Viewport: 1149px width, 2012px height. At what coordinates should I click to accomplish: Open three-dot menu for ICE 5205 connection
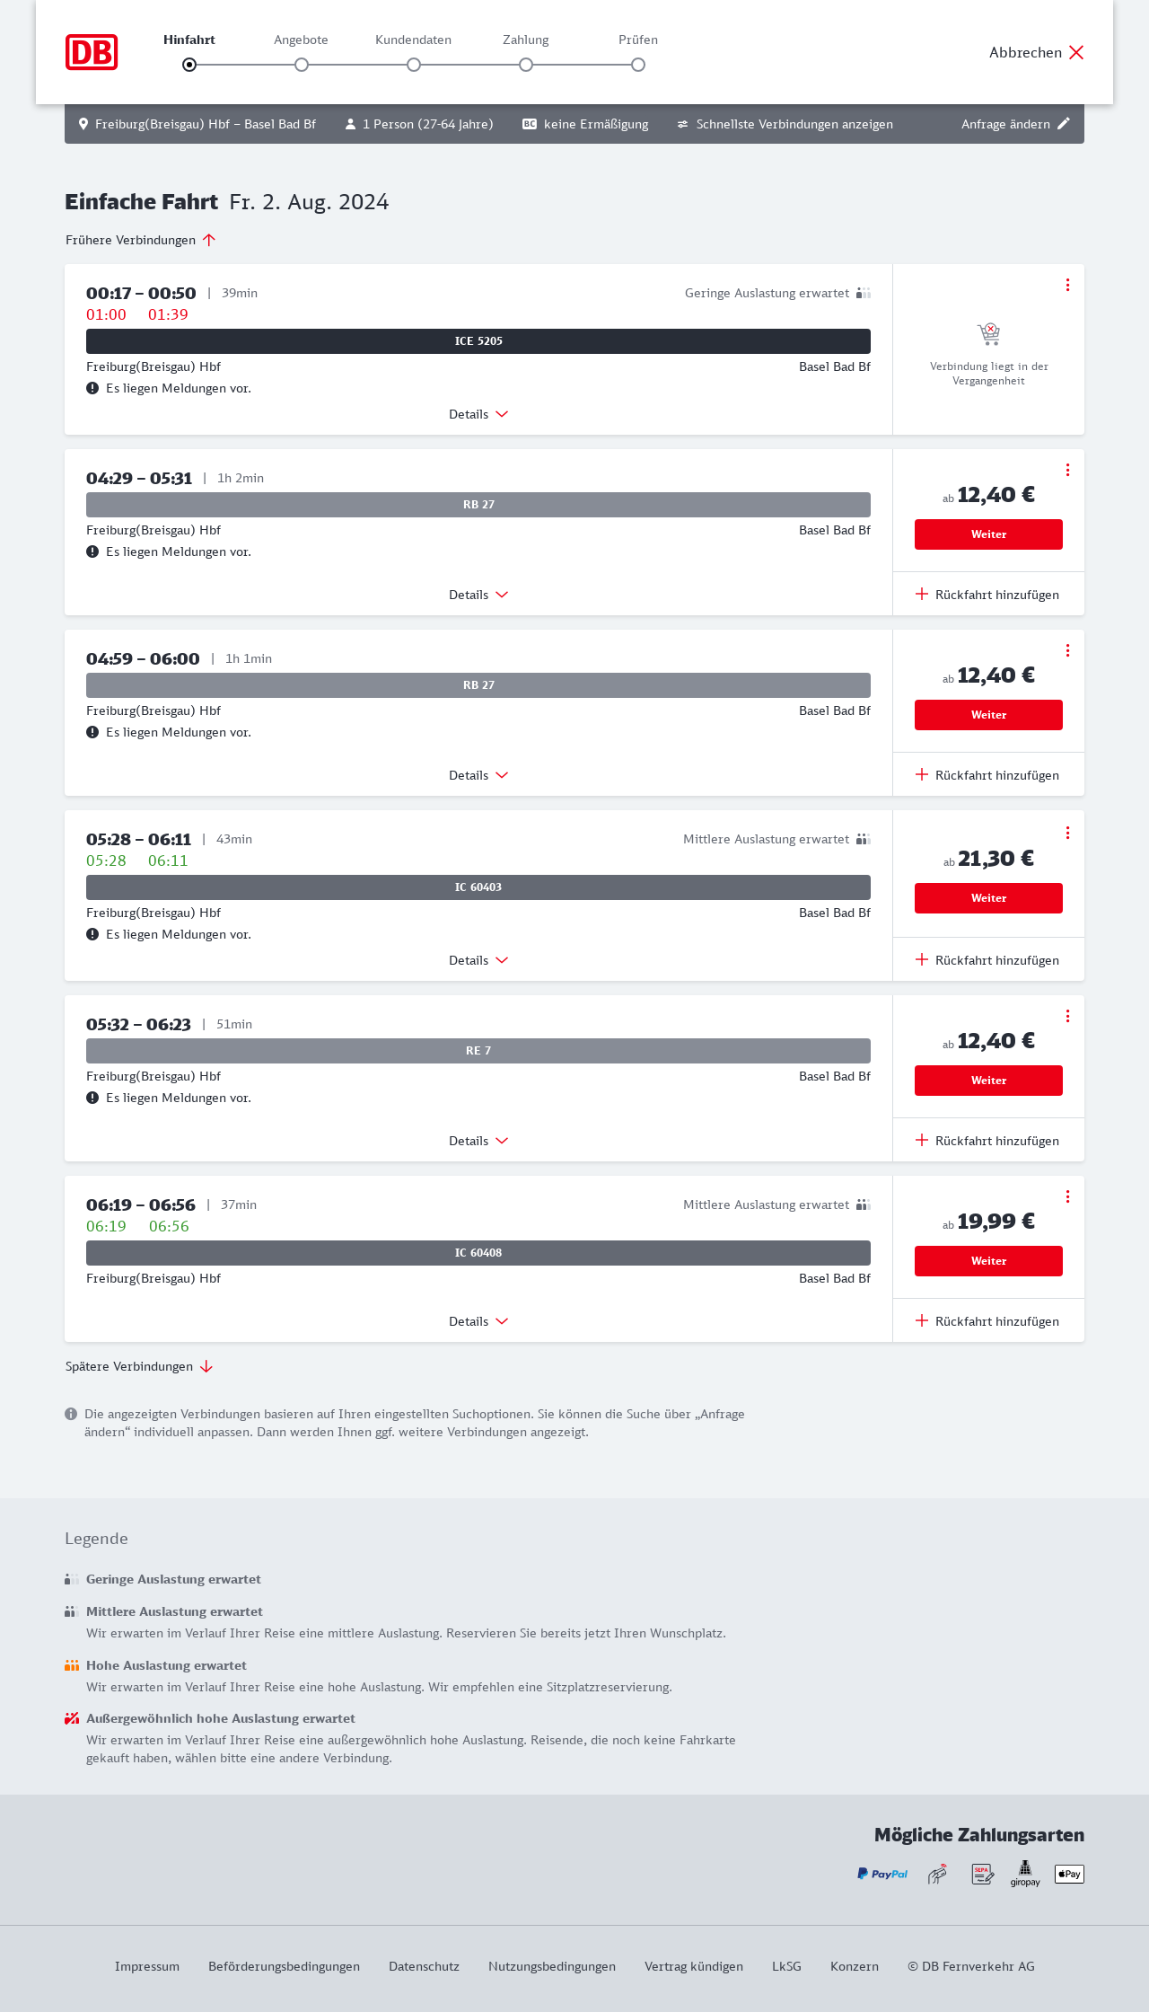pyautogui.click(x=1067, y=285)
